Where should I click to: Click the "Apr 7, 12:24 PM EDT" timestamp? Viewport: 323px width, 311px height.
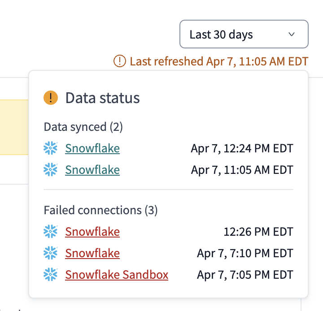242,148
